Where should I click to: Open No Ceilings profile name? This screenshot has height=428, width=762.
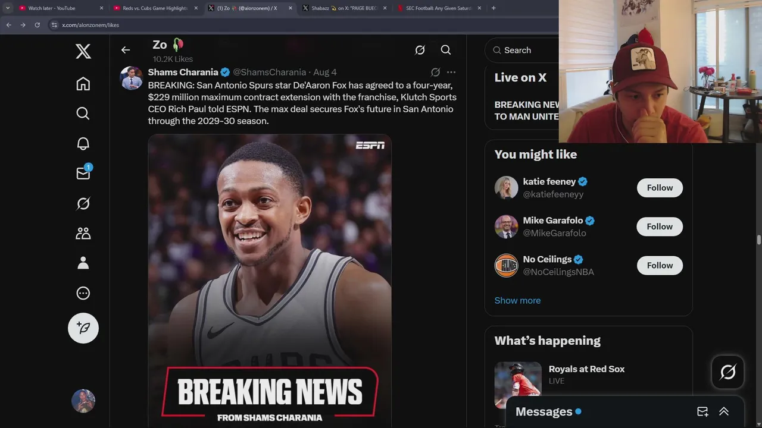(547, 259)
